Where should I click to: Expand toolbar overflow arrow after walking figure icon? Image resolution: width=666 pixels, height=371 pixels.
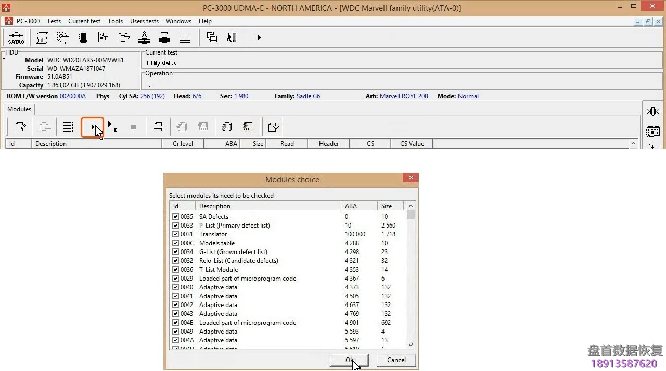click(259, 37)
